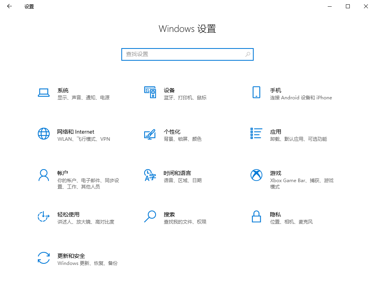Screen dimensions: 375x302
Task: Click into the 查找设置 search field
Action: [x=187, y=54]
